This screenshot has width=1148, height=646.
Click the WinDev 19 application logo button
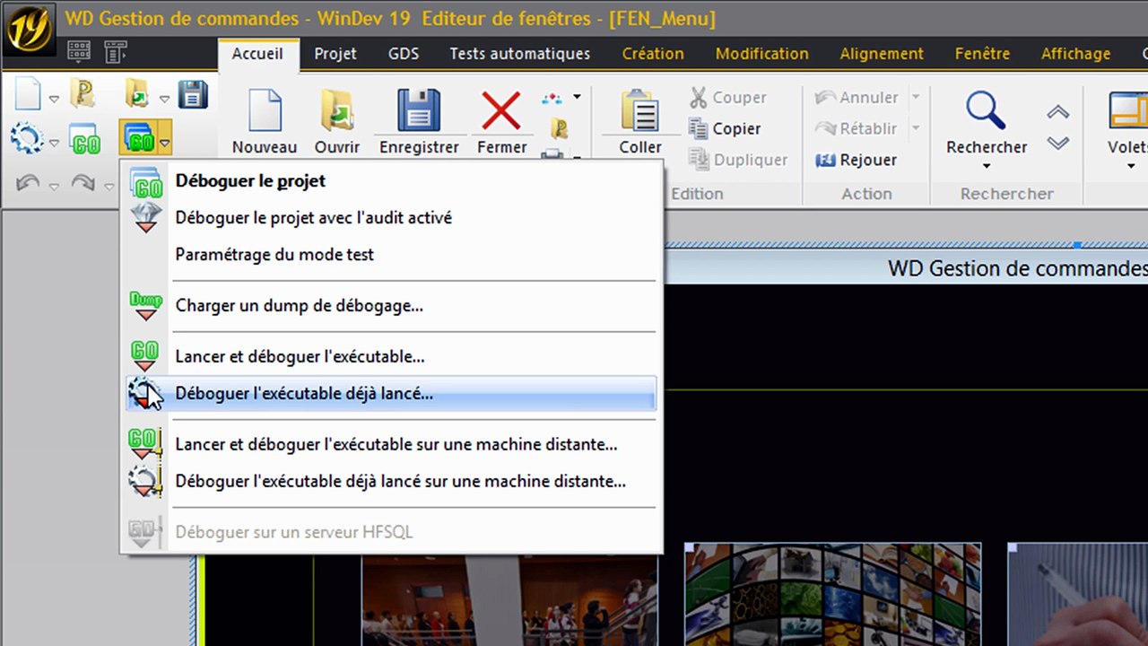[x=30, y=31]
